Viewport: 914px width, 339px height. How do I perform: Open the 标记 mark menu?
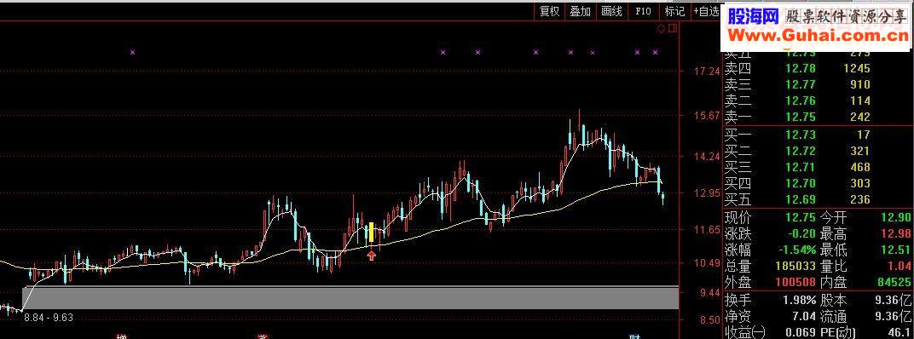coord(674,11)
